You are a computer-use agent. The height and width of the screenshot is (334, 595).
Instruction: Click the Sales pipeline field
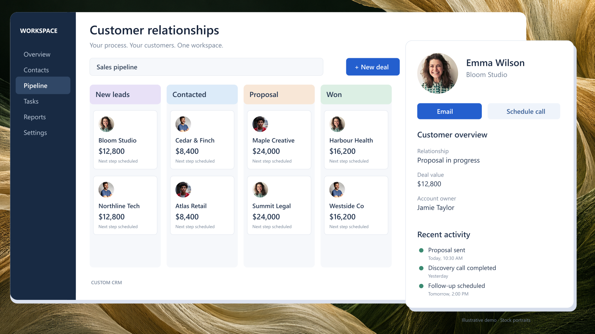206,67
